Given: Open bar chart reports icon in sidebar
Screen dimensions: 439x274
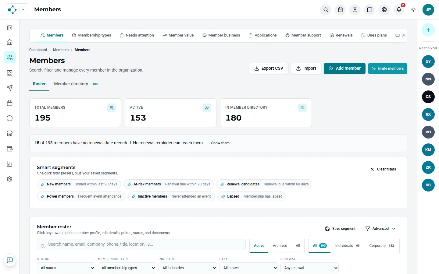Looking at the screenshot, I should pos(10,164).
